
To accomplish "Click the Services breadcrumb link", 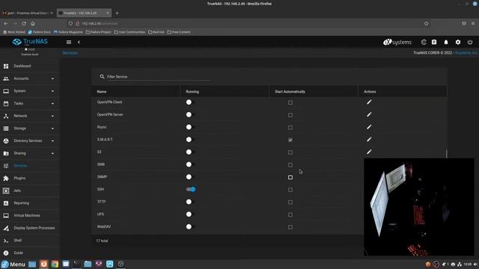I will pyautogui.click(x=70, y=53).
